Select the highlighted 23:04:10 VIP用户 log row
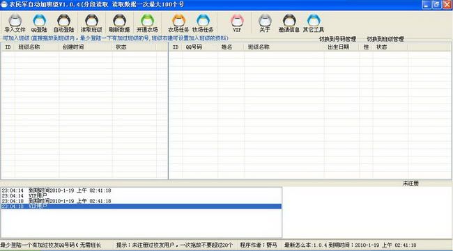Image resolution: width=453 pixels, height=251 pixels. click(x=141, y=207)
